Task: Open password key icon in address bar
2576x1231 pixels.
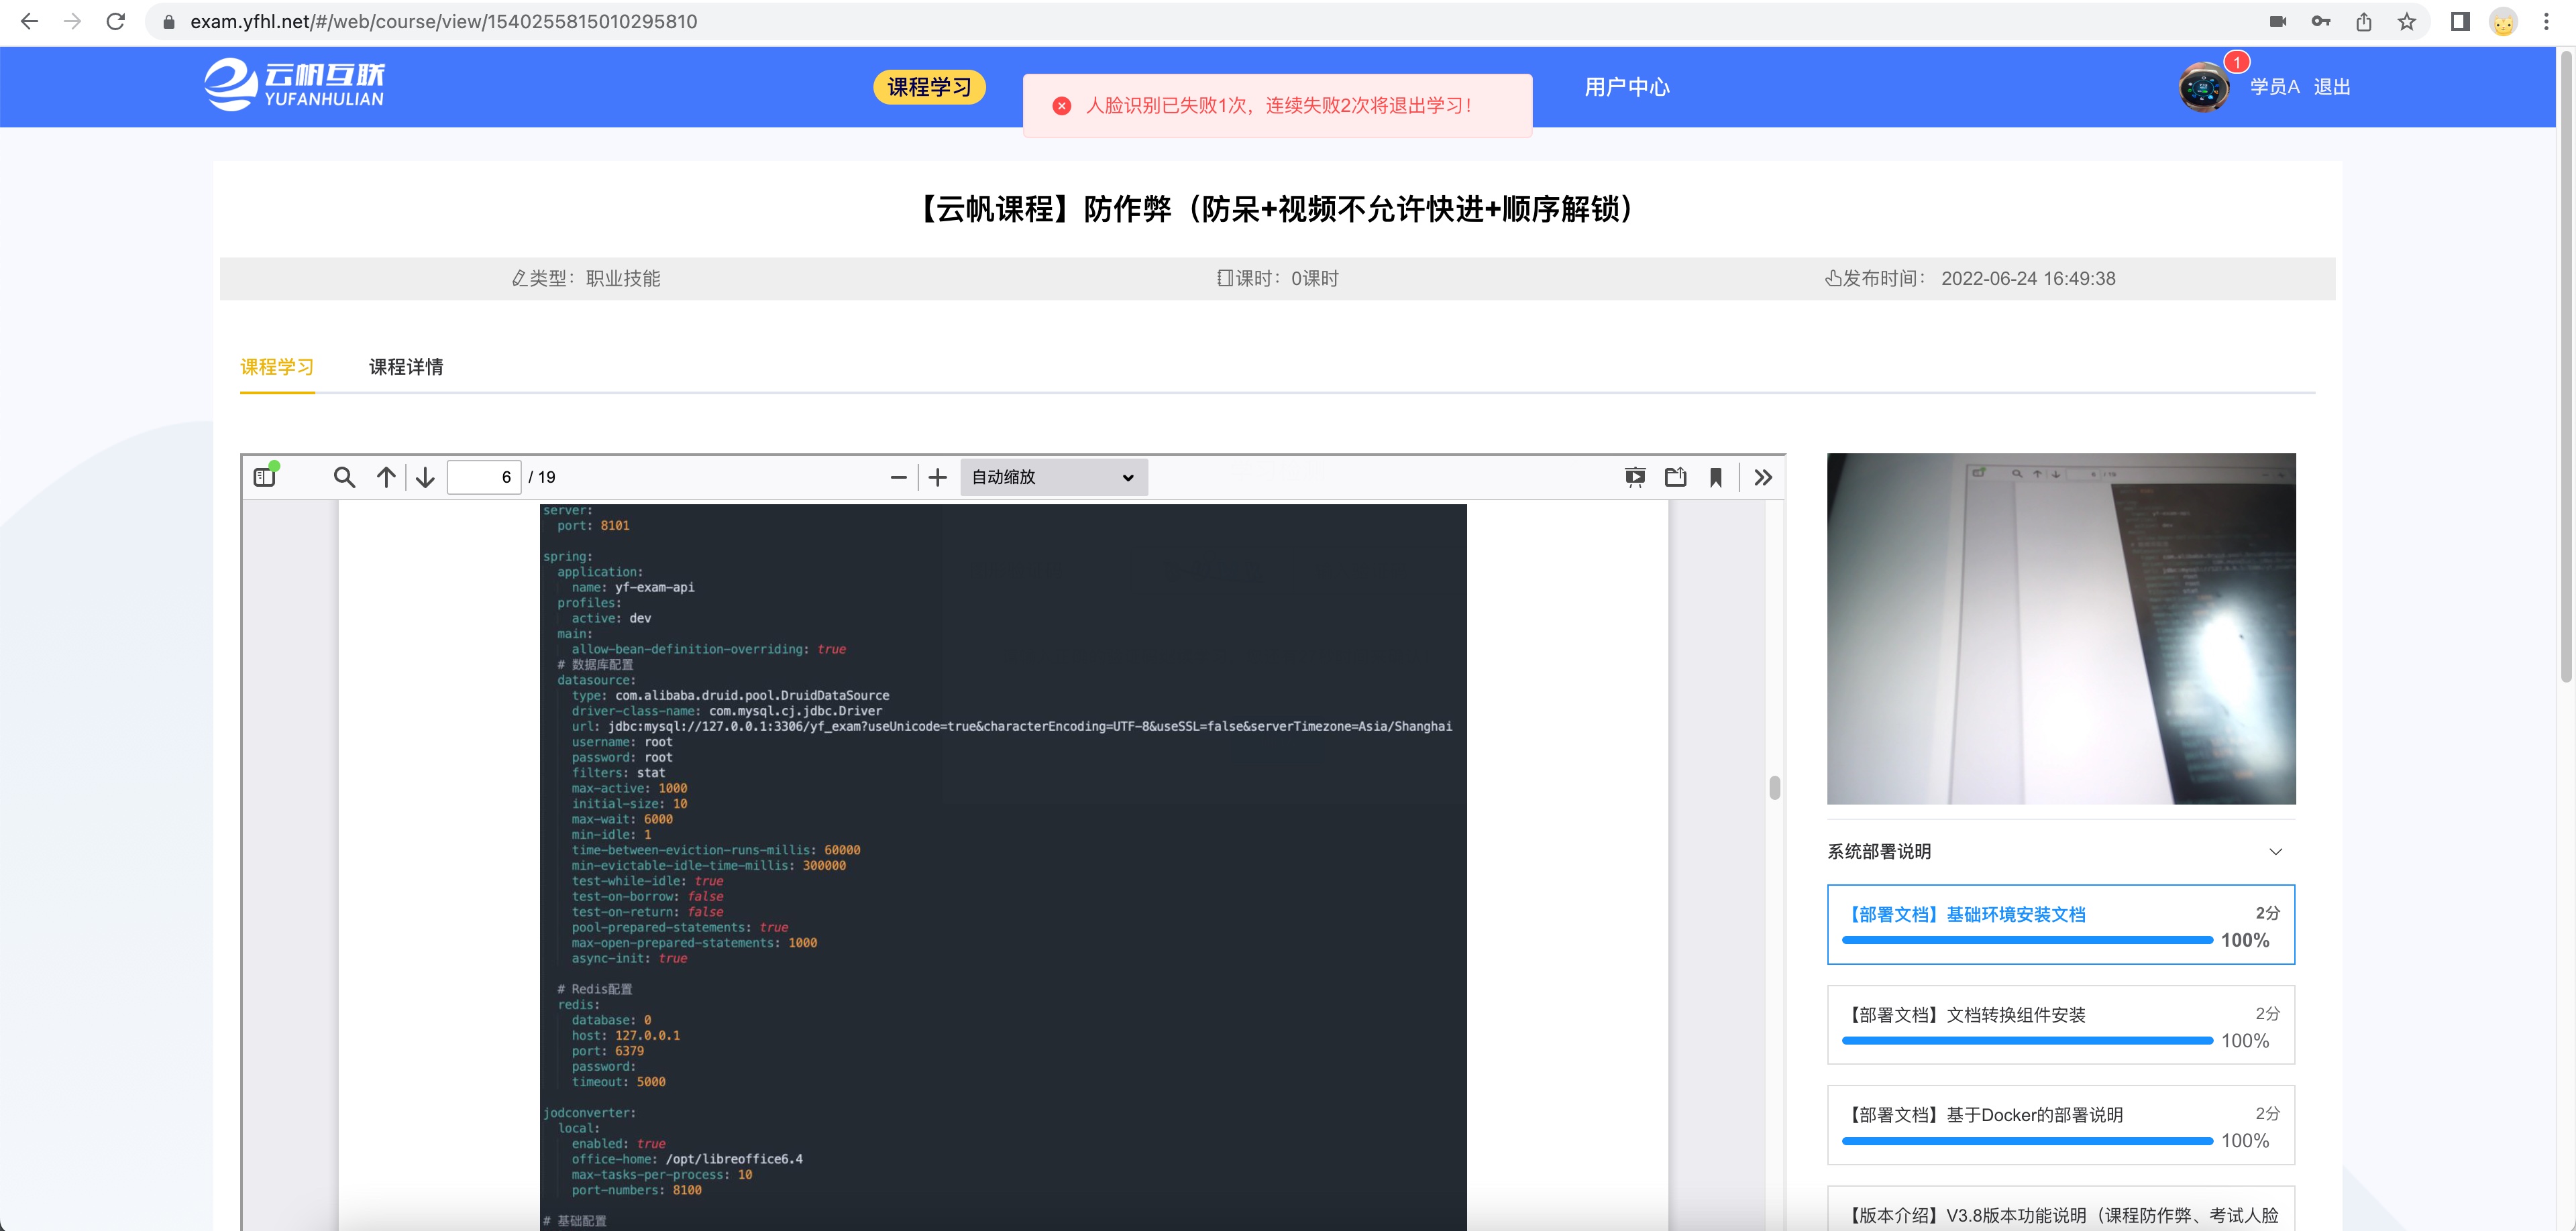Action: [2321, 21]
